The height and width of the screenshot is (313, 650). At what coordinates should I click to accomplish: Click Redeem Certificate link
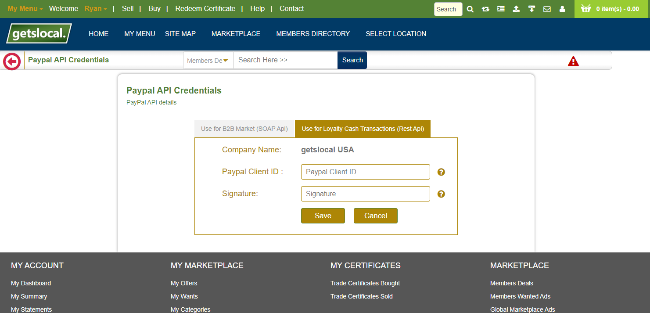(x=205, y=9)
